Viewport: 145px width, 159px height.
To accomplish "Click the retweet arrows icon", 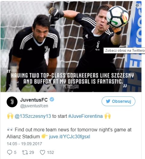I will click(x=25, y=152).
